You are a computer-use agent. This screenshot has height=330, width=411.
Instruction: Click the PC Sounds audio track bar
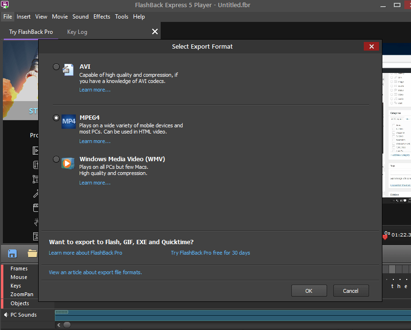pos(233,315)
